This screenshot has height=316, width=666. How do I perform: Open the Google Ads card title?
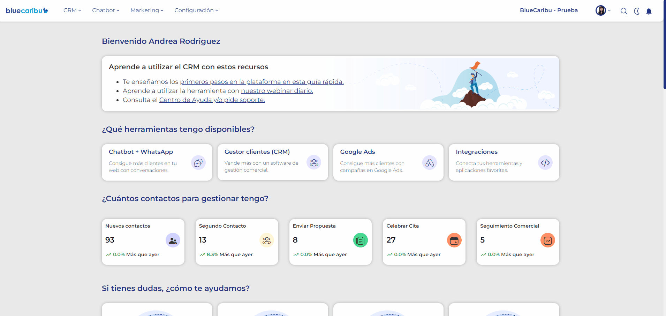click(x=358, y=152)
